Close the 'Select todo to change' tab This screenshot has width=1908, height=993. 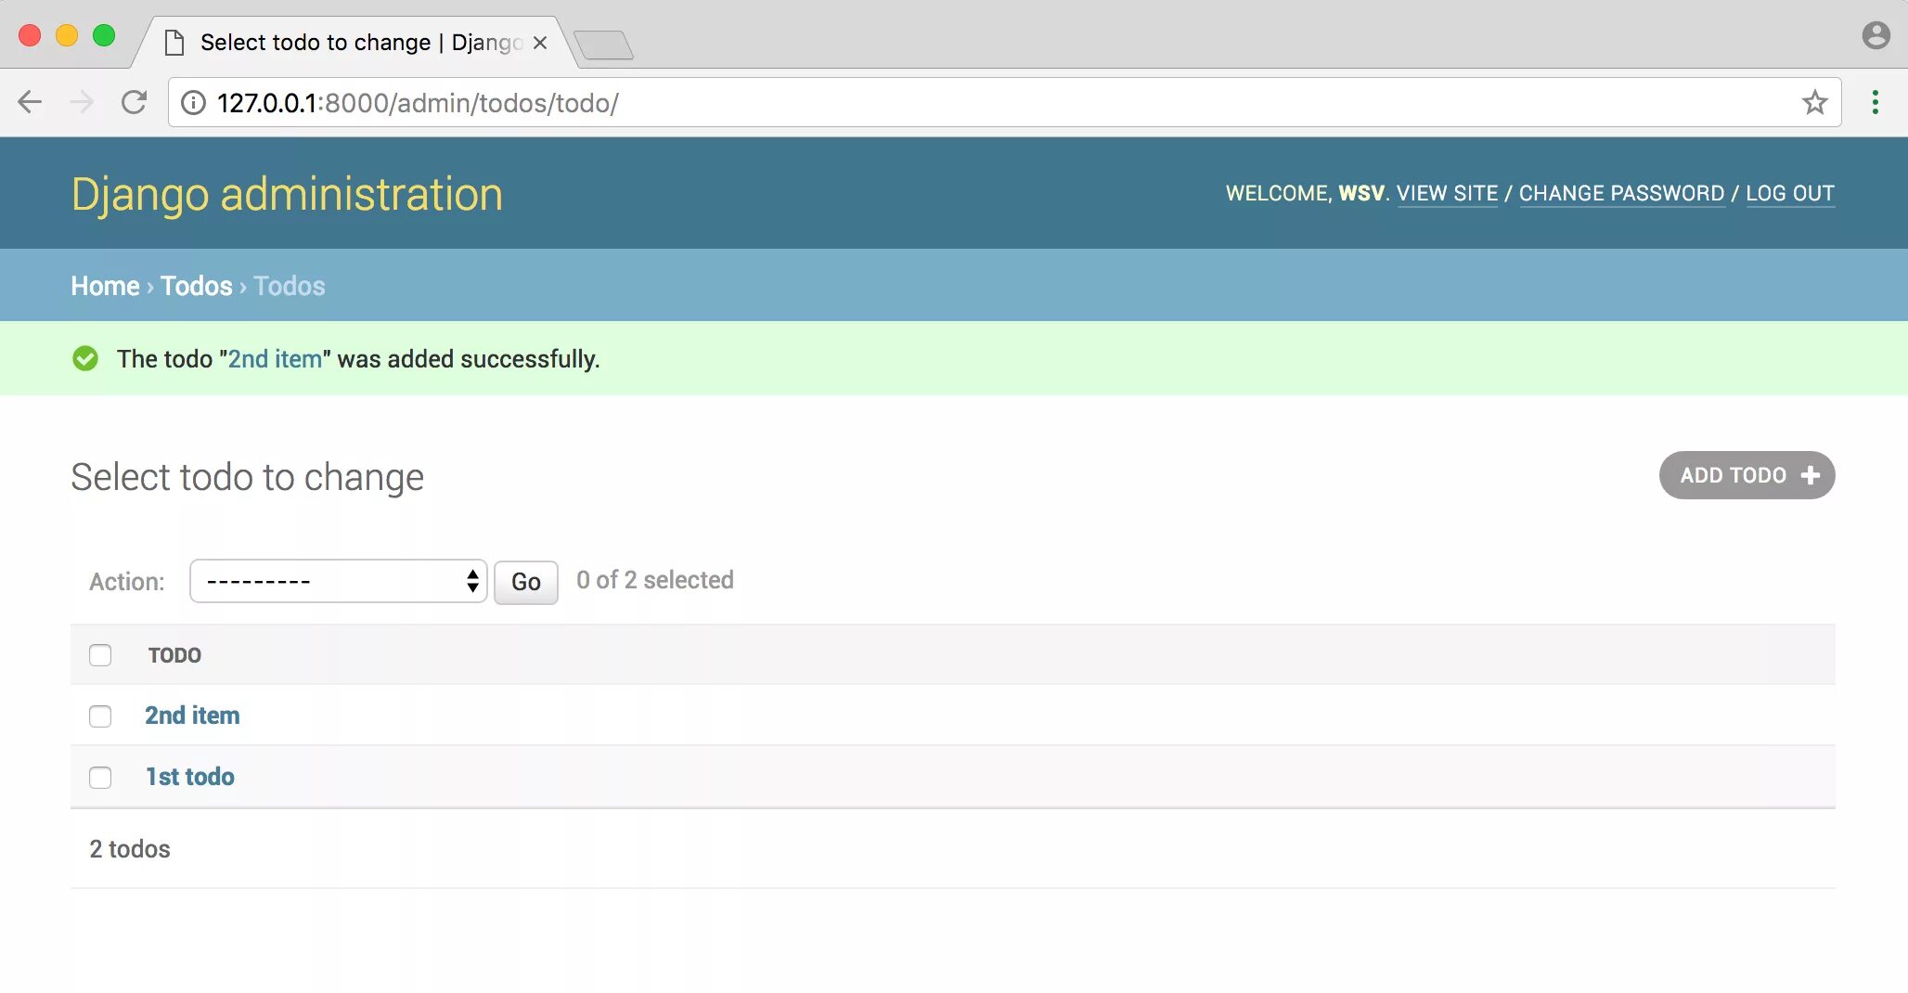point(540,43)
